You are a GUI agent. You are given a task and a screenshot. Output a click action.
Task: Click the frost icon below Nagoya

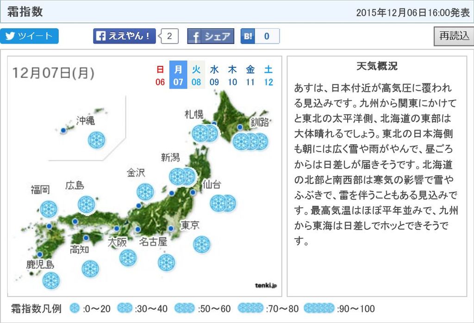tap(166, 262)
